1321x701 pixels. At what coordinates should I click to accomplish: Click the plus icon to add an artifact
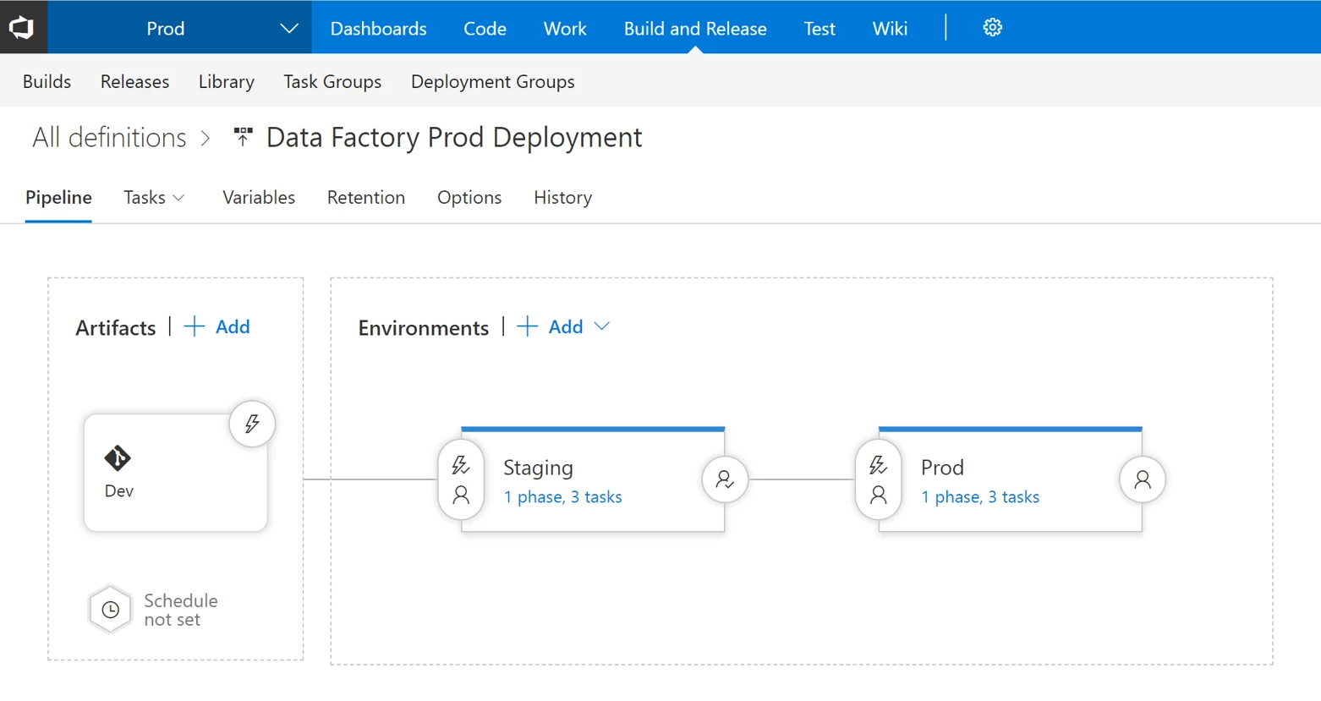click(x=195, y=326)
